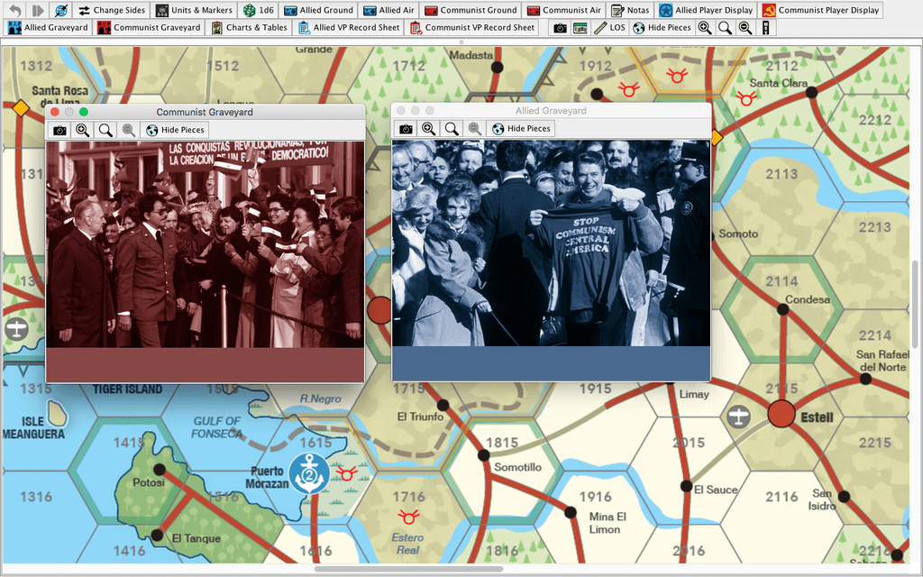This screenshot has width=923, height=577.
Task: Open the Communist Player Display
Action: (x=820, y=10)
